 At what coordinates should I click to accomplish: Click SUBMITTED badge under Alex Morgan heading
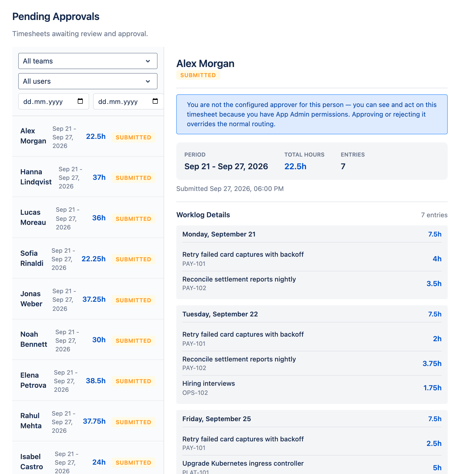tap(198, 75)
